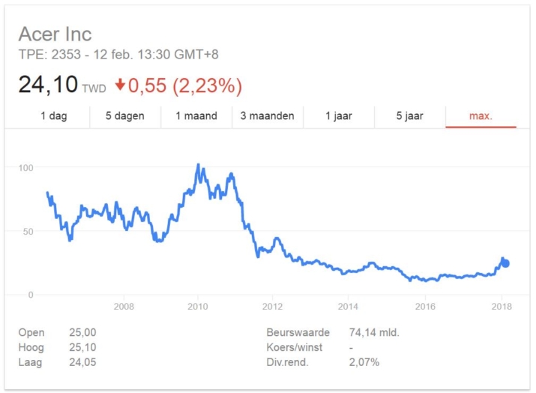Click the blue current price dot on chart
536x393 pixels.
pos(505,263)
